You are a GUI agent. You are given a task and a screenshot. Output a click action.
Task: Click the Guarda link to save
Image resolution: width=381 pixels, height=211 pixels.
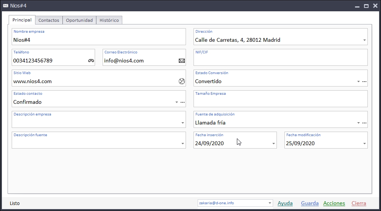coord(310,203)
